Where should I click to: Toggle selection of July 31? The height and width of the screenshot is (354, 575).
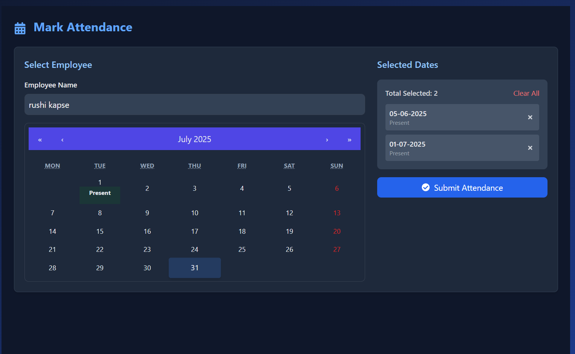coord(194,268)
